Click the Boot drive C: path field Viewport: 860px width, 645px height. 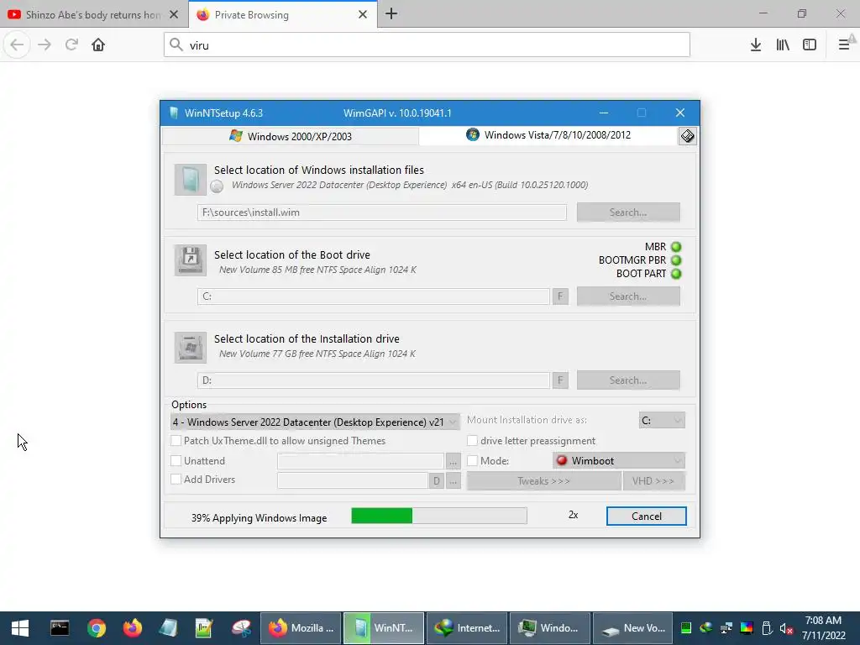pyautogui.click(x=374, y=296)
